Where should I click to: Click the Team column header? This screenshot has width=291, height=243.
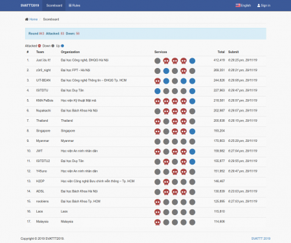click(x=40, y=52)
